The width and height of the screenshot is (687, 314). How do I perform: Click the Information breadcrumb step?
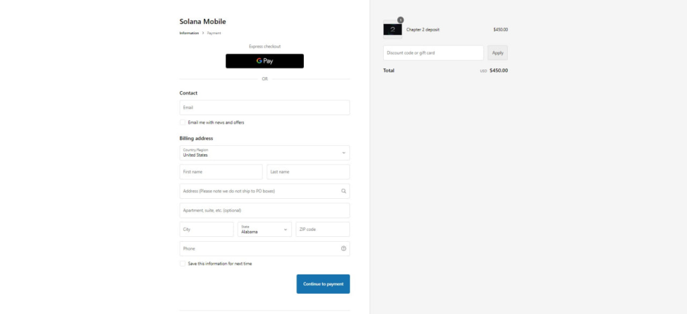coord(189,33)
